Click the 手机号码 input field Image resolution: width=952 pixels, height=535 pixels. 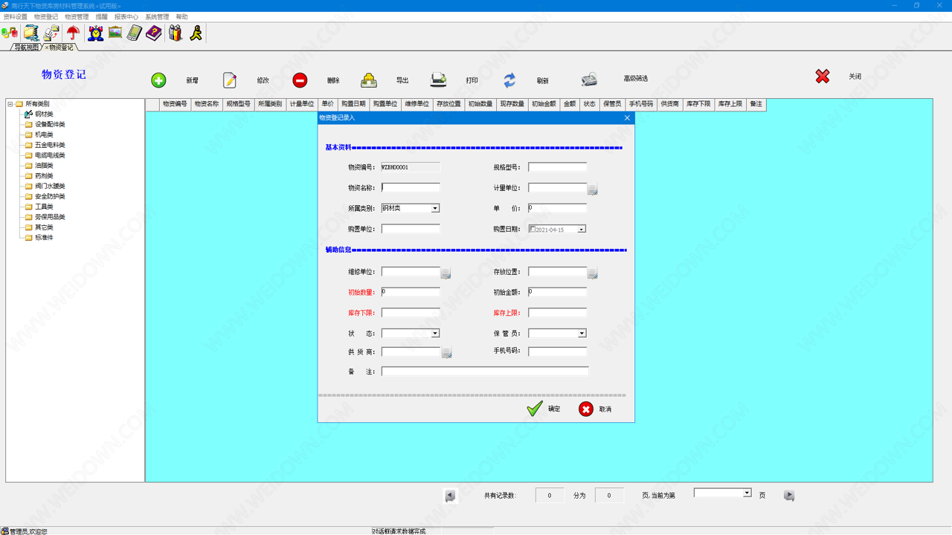tap(557, 351)
